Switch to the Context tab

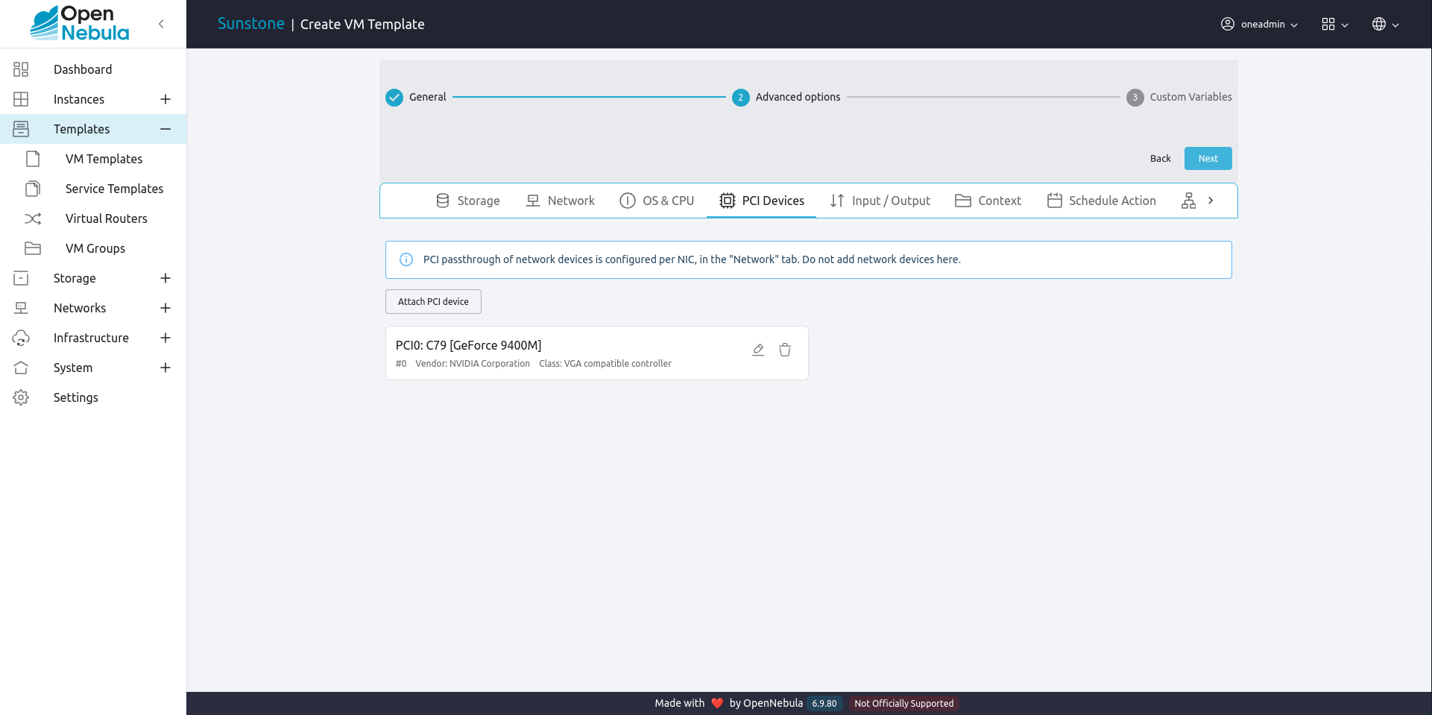click(988, 201)
